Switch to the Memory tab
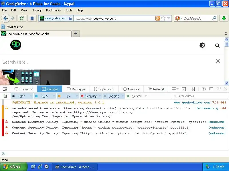The image size is (229, 171). 131,89
